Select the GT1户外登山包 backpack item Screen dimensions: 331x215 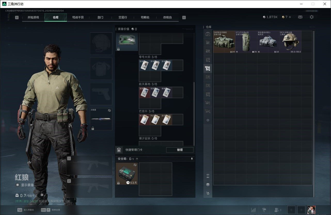pos(246,42)
